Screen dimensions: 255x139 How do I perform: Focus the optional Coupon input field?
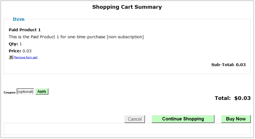pyautogui.click(x=25, y=91)
